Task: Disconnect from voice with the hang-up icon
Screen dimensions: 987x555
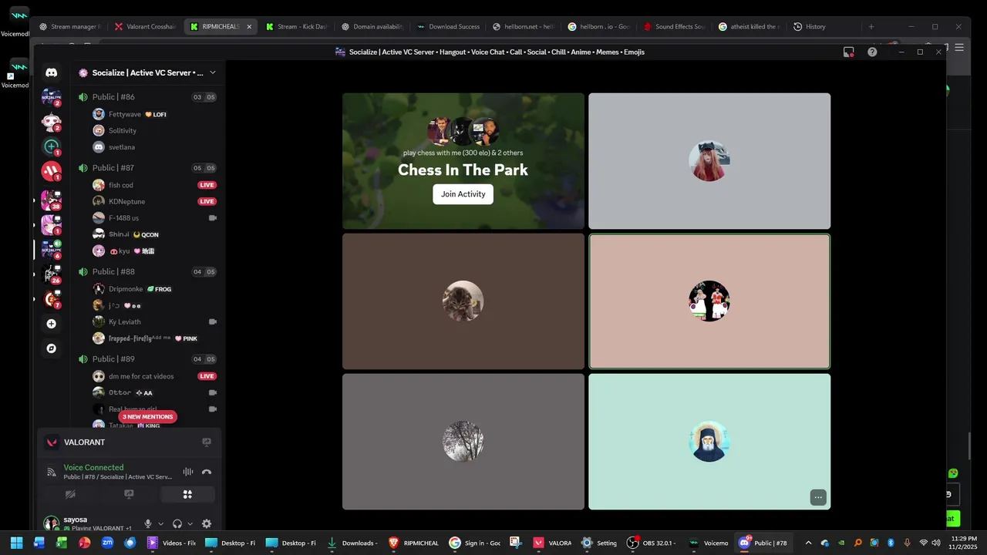Action: click(207, 472)
